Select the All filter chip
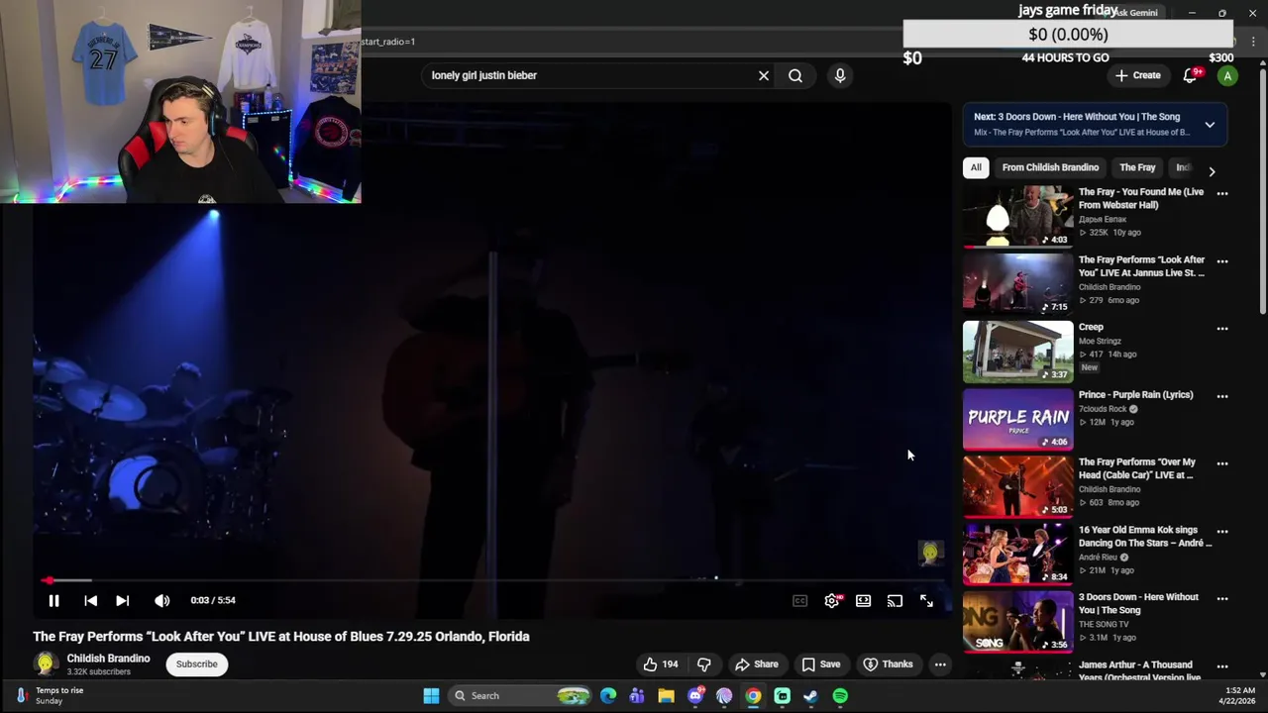This screenshot has height=713, width=1268. tap(976, 167)
